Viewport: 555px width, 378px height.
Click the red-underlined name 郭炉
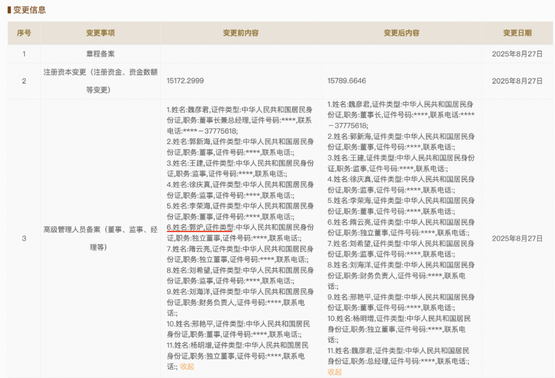pos(196,227)
